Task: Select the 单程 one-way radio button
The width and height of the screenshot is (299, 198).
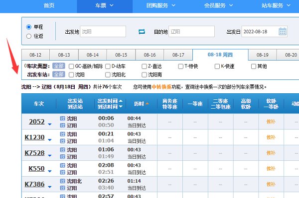Action: [x=29, y=27]
